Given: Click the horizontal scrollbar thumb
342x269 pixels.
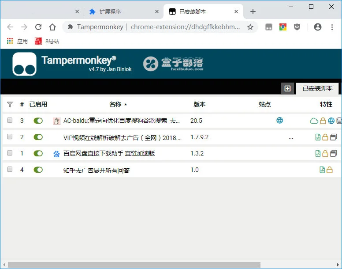Looking at the screenshot, I should click(134, 265).
